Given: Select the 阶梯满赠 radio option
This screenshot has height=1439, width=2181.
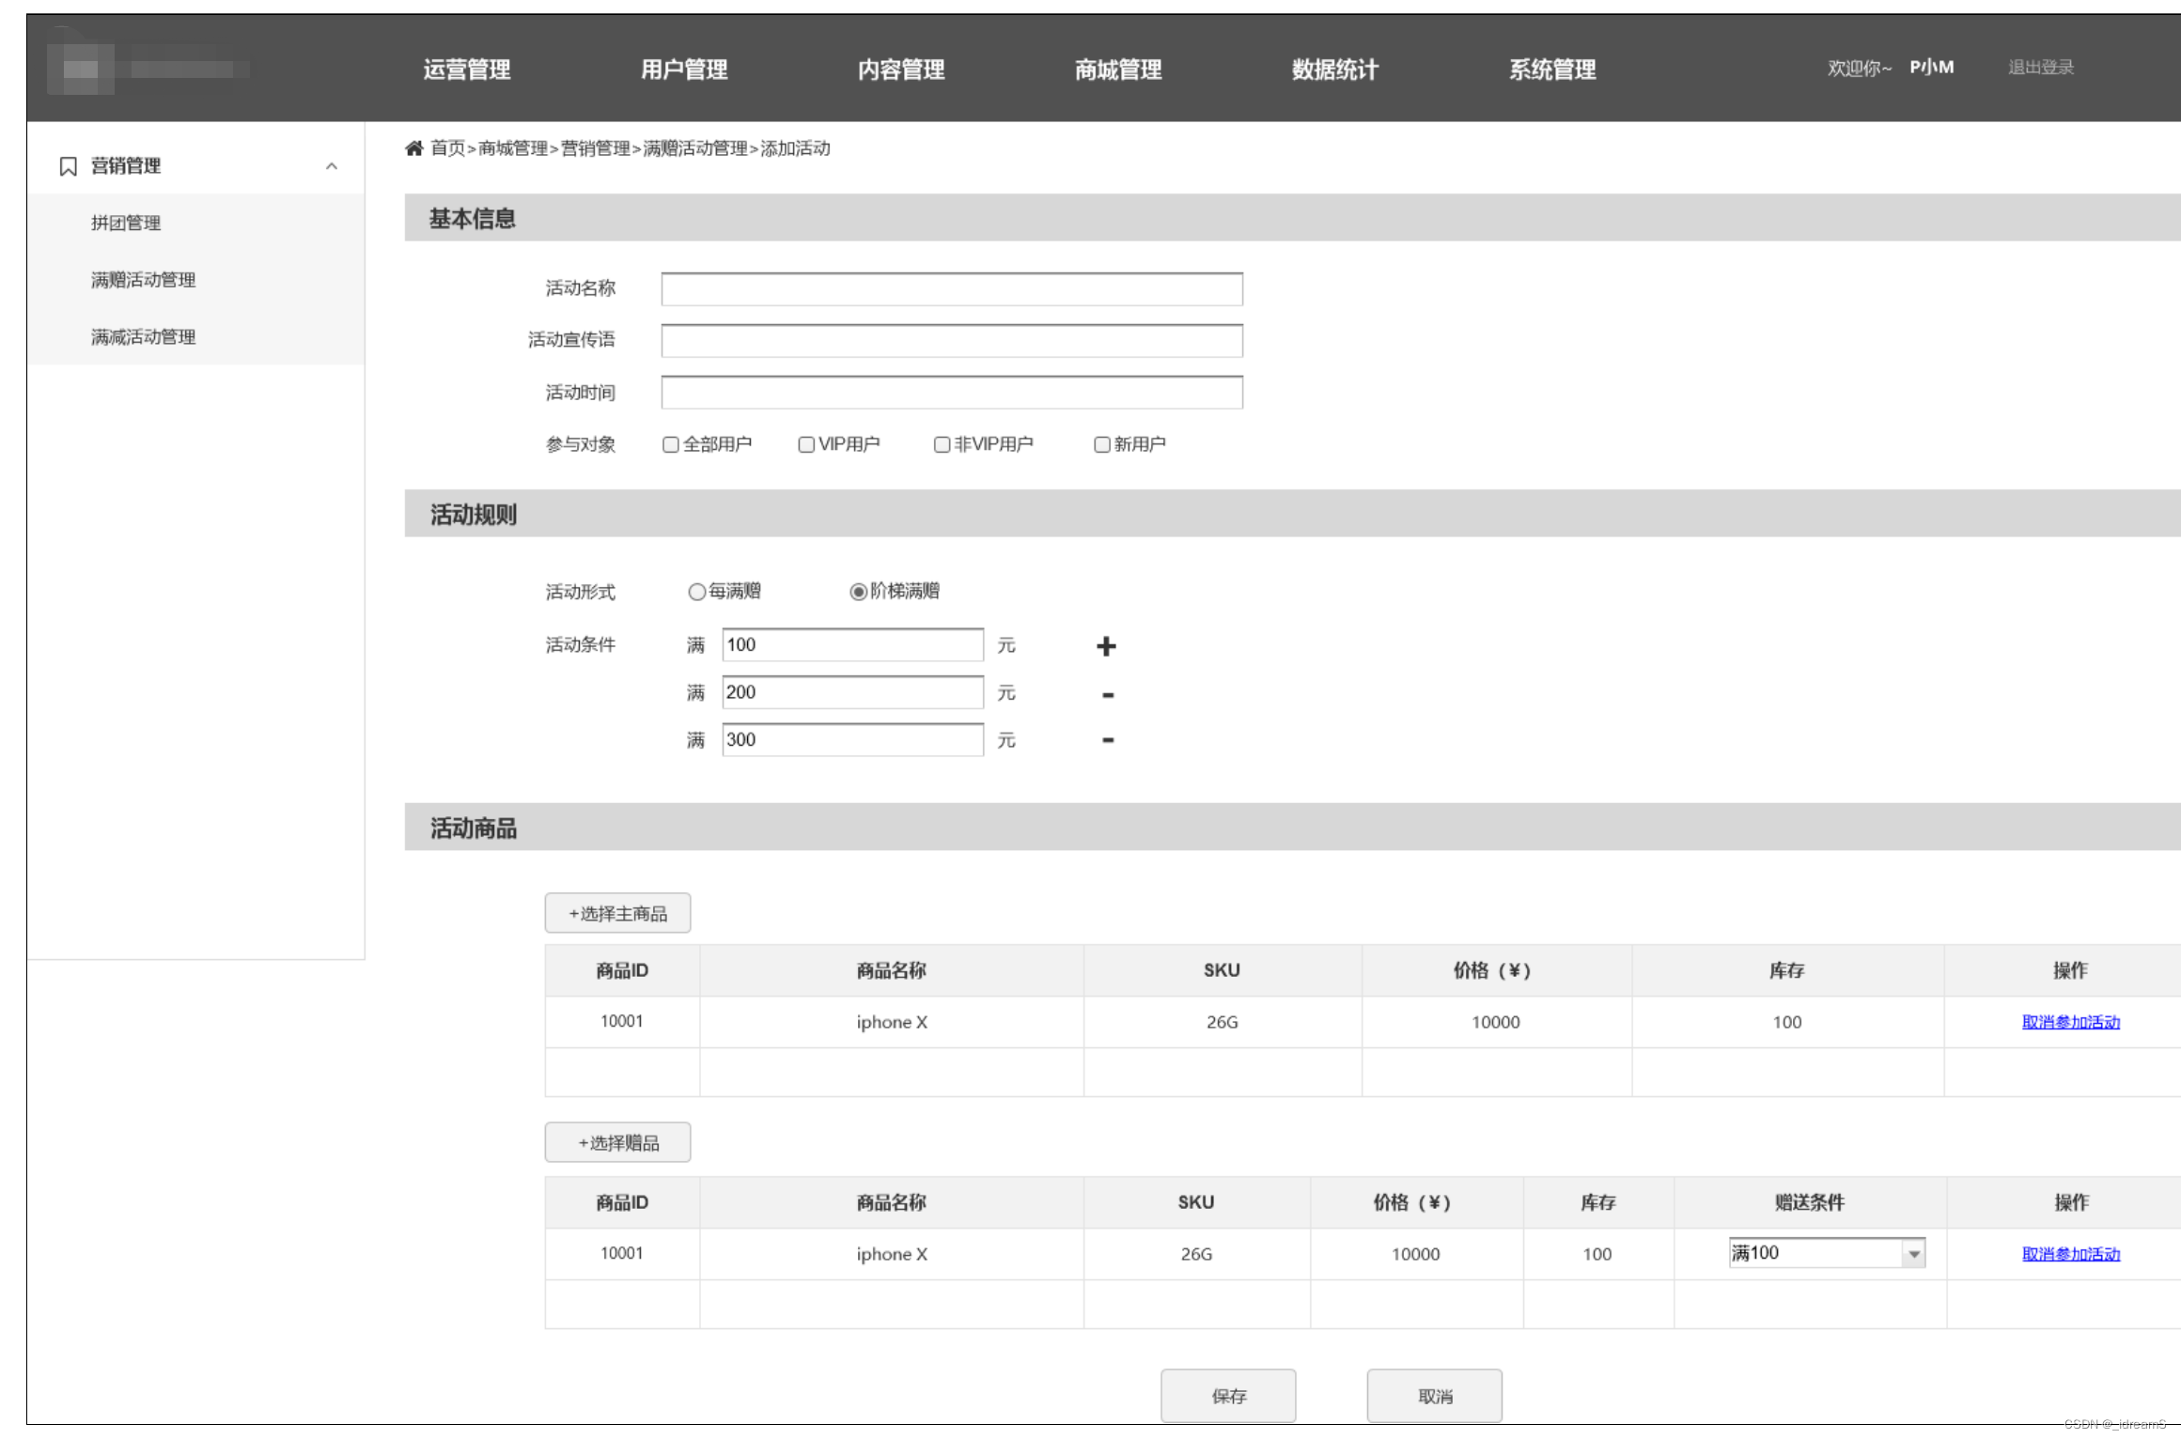Looking at the screenshot, I should click(x=858, y=592).
